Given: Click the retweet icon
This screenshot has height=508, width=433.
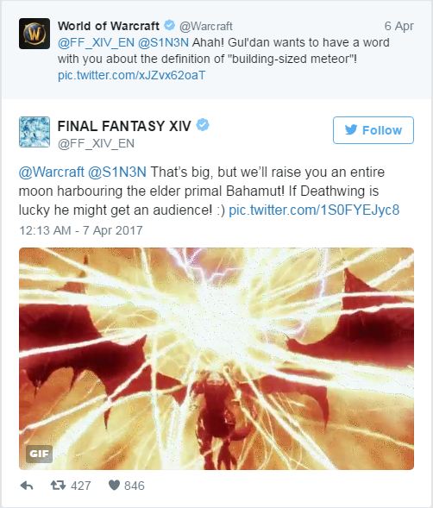Looking at the screenshot, I should tap(58, 485).
